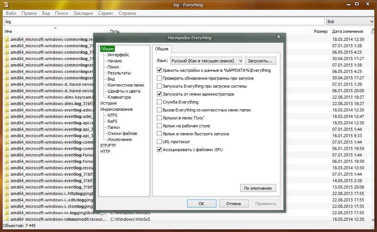377x232 pixels.
Task: Click date '16.01.2015 9:33' in results
Action: tap(347, 136)
